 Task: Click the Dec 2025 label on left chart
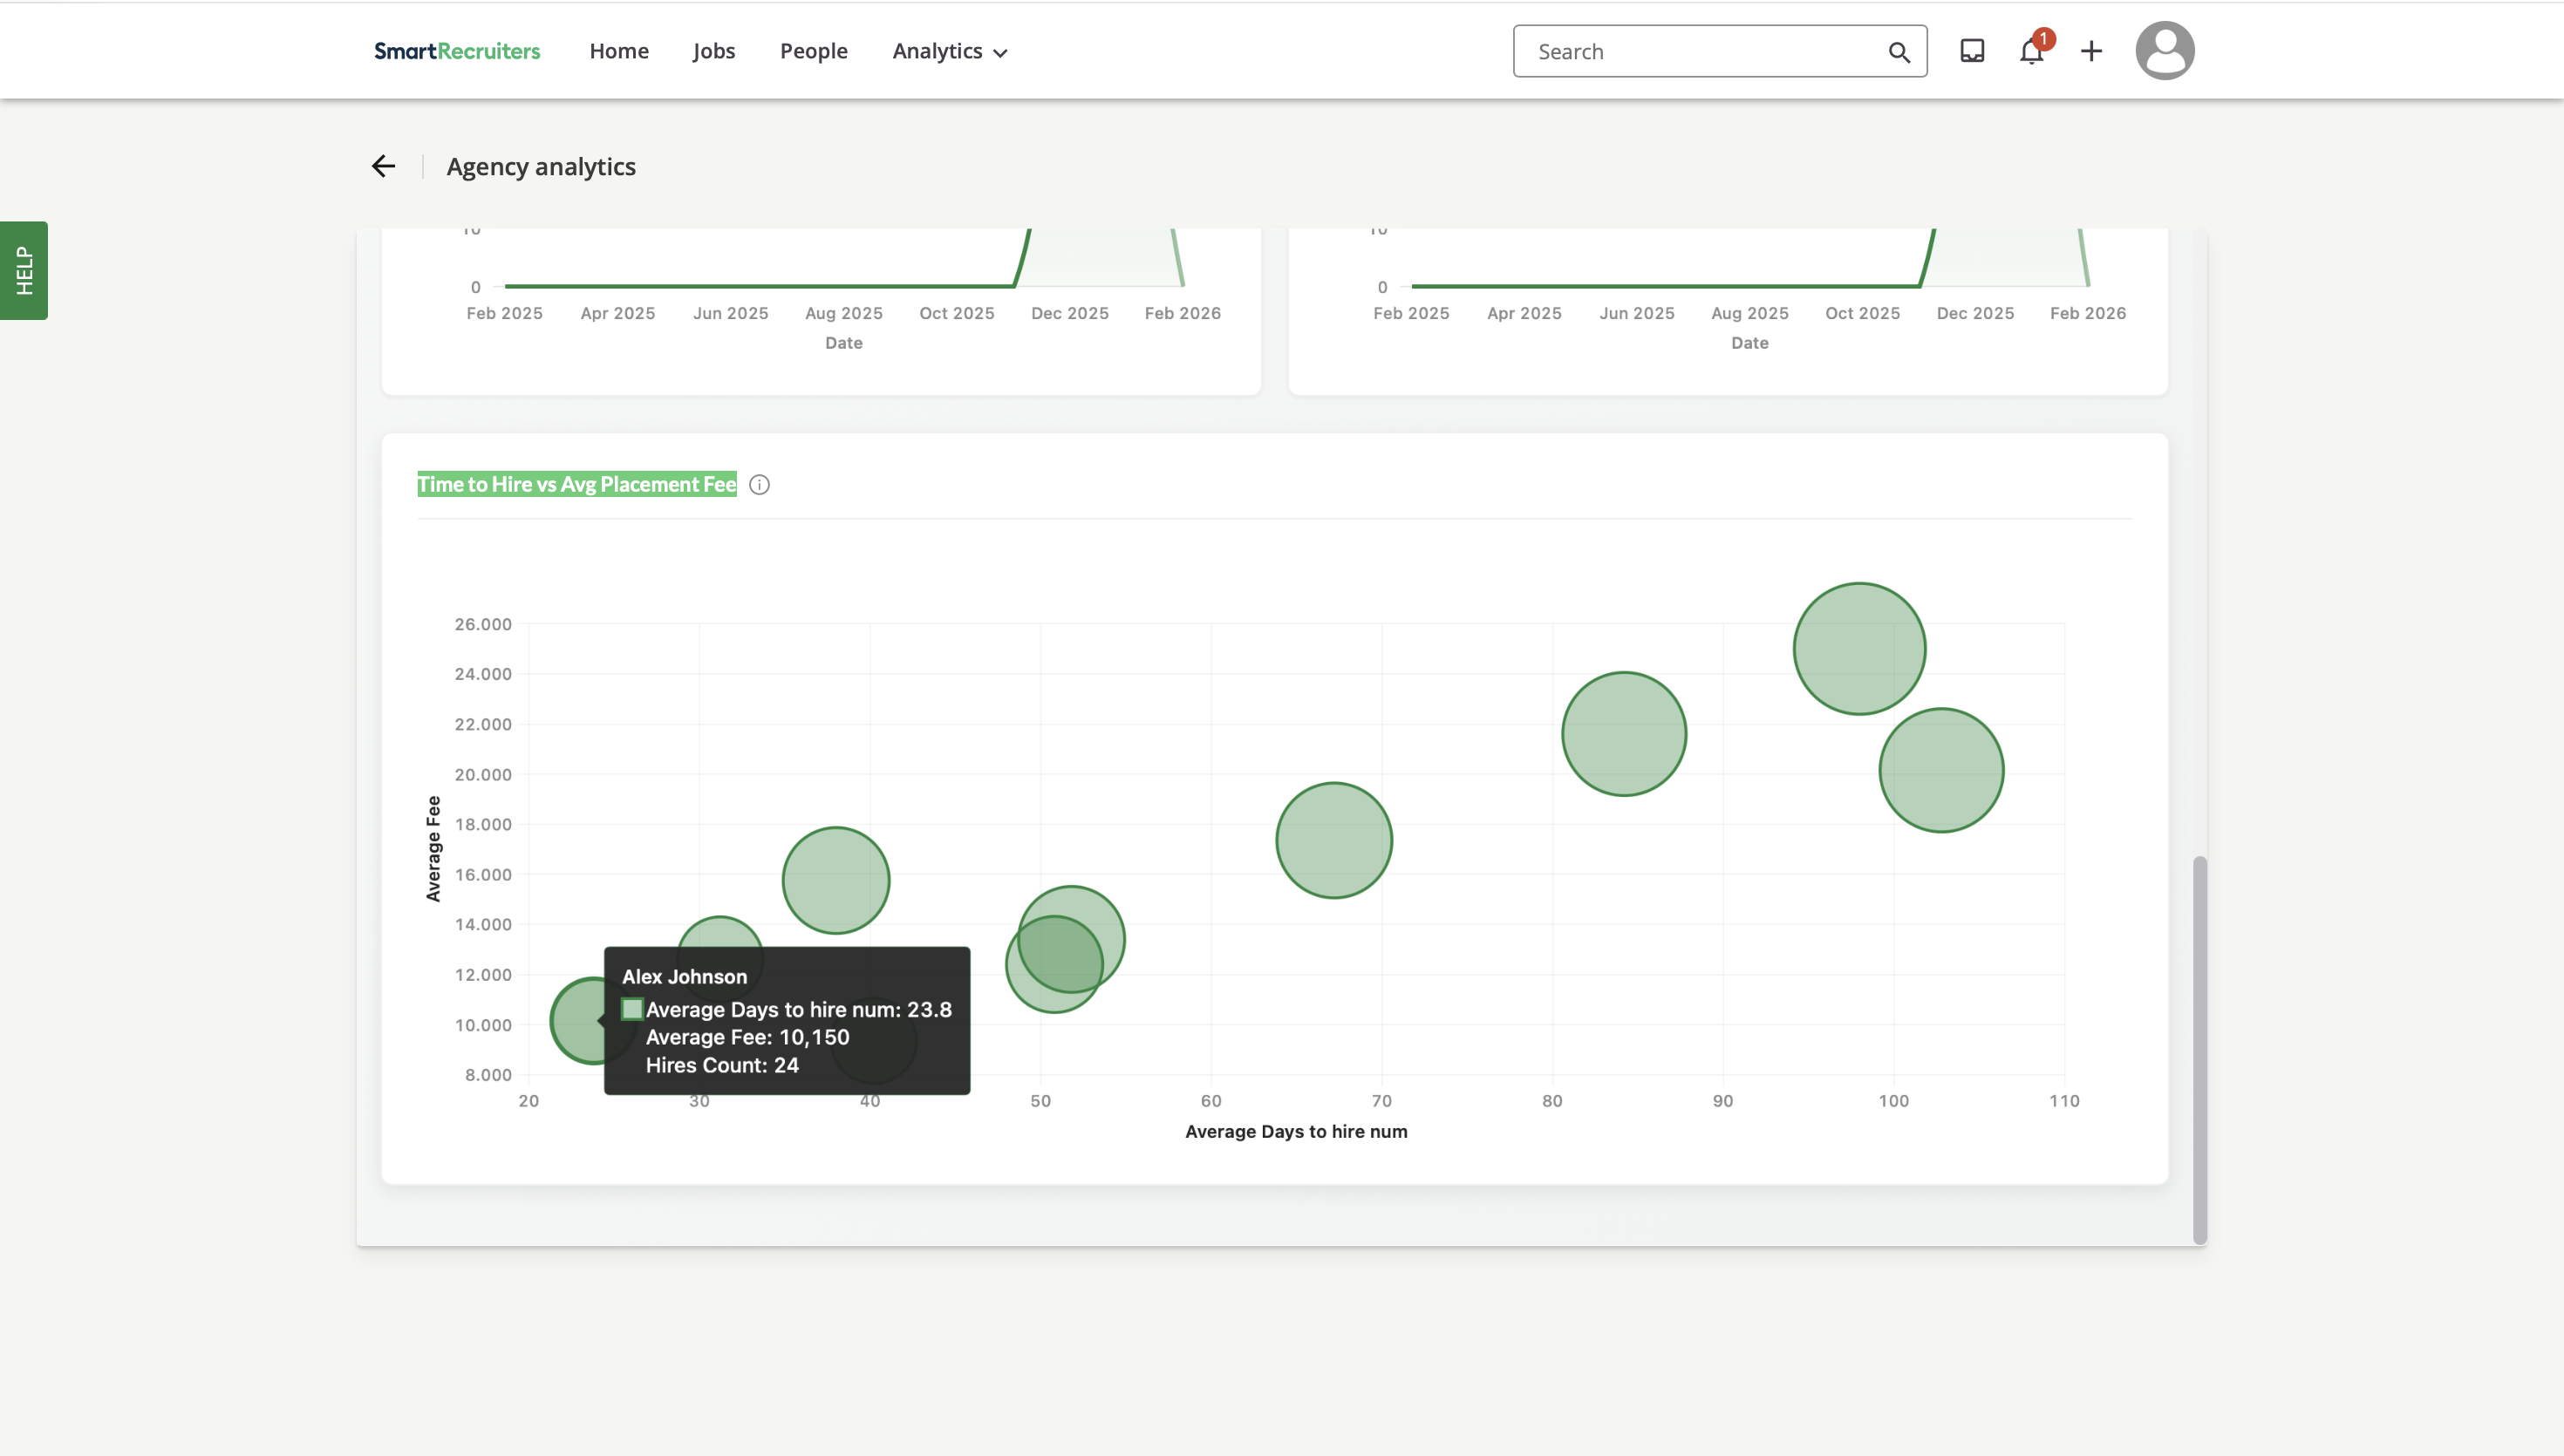(x=1070, y=313)
